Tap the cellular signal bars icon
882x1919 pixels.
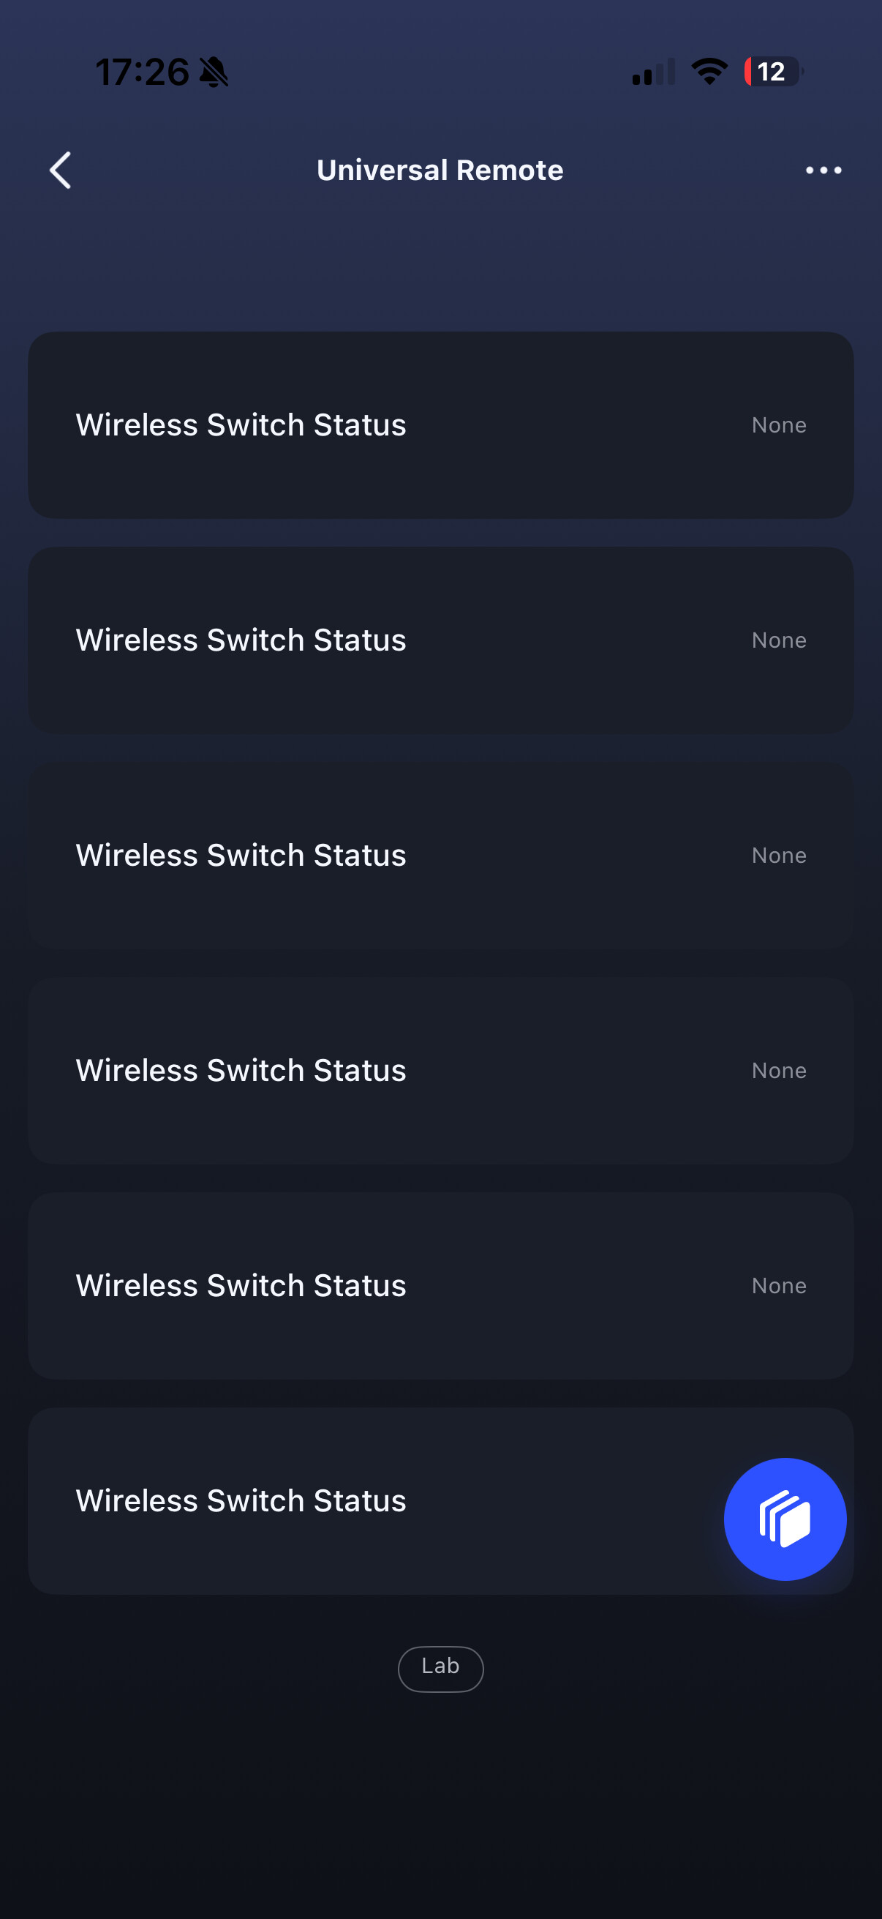tap(654, 72)
